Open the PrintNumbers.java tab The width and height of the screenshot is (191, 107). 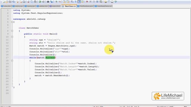click(85, 6)
